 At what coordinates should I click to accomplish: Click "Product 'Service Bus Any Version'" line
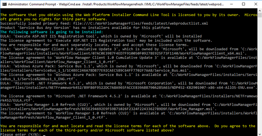click(x=85, y=27)
